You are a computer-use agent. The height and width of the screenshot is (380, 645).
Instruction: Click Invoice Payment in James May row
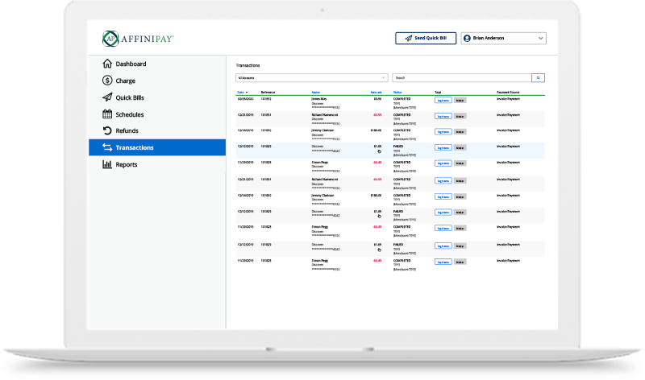pyautogui.click(x=508, y=99)
